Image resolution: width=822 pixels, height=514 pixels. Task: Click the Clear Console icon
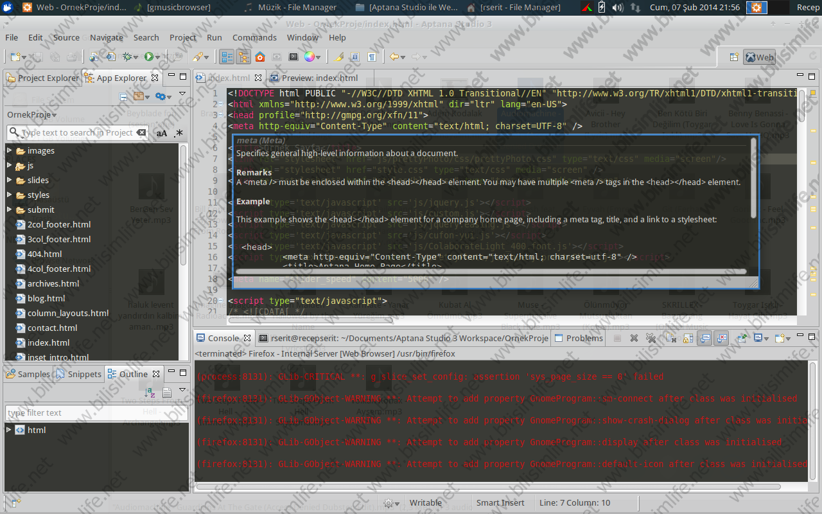[x=671, y=338]
